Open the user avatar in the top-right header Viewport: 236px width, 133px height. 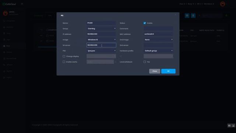(x=222, y=4)
